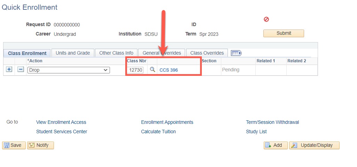The image size is (357, 167).
Task: Click the Update/Display button
Action: click(x=314, y=145)
